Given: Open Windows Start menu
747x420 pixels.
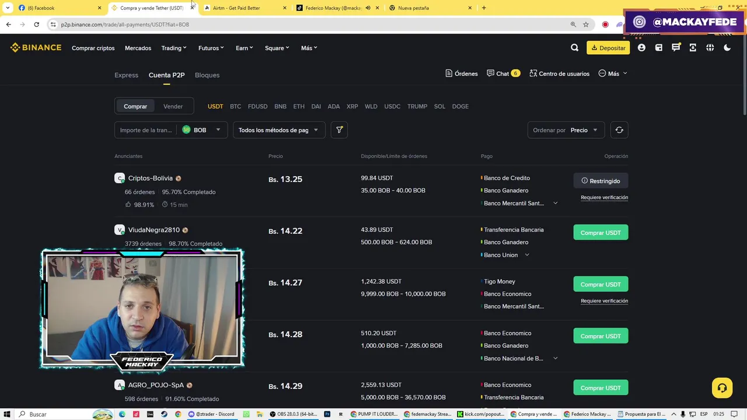Looking at the screenshot, I should (x=7, y=414).
